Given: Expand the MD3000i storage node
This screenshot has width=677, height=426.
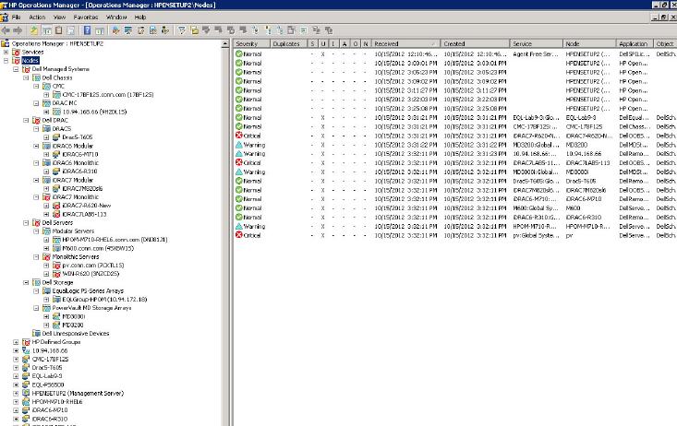Looking at the screenshot, I should [x=46, y=316].
